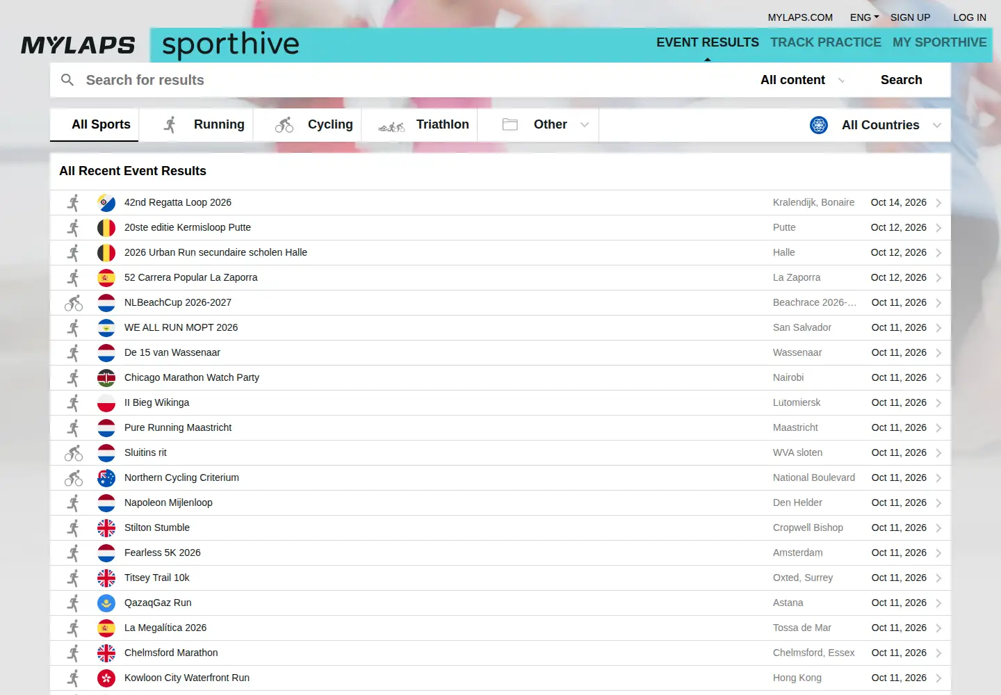Go to TRACK PRACTICE section

tap(826, 42)
